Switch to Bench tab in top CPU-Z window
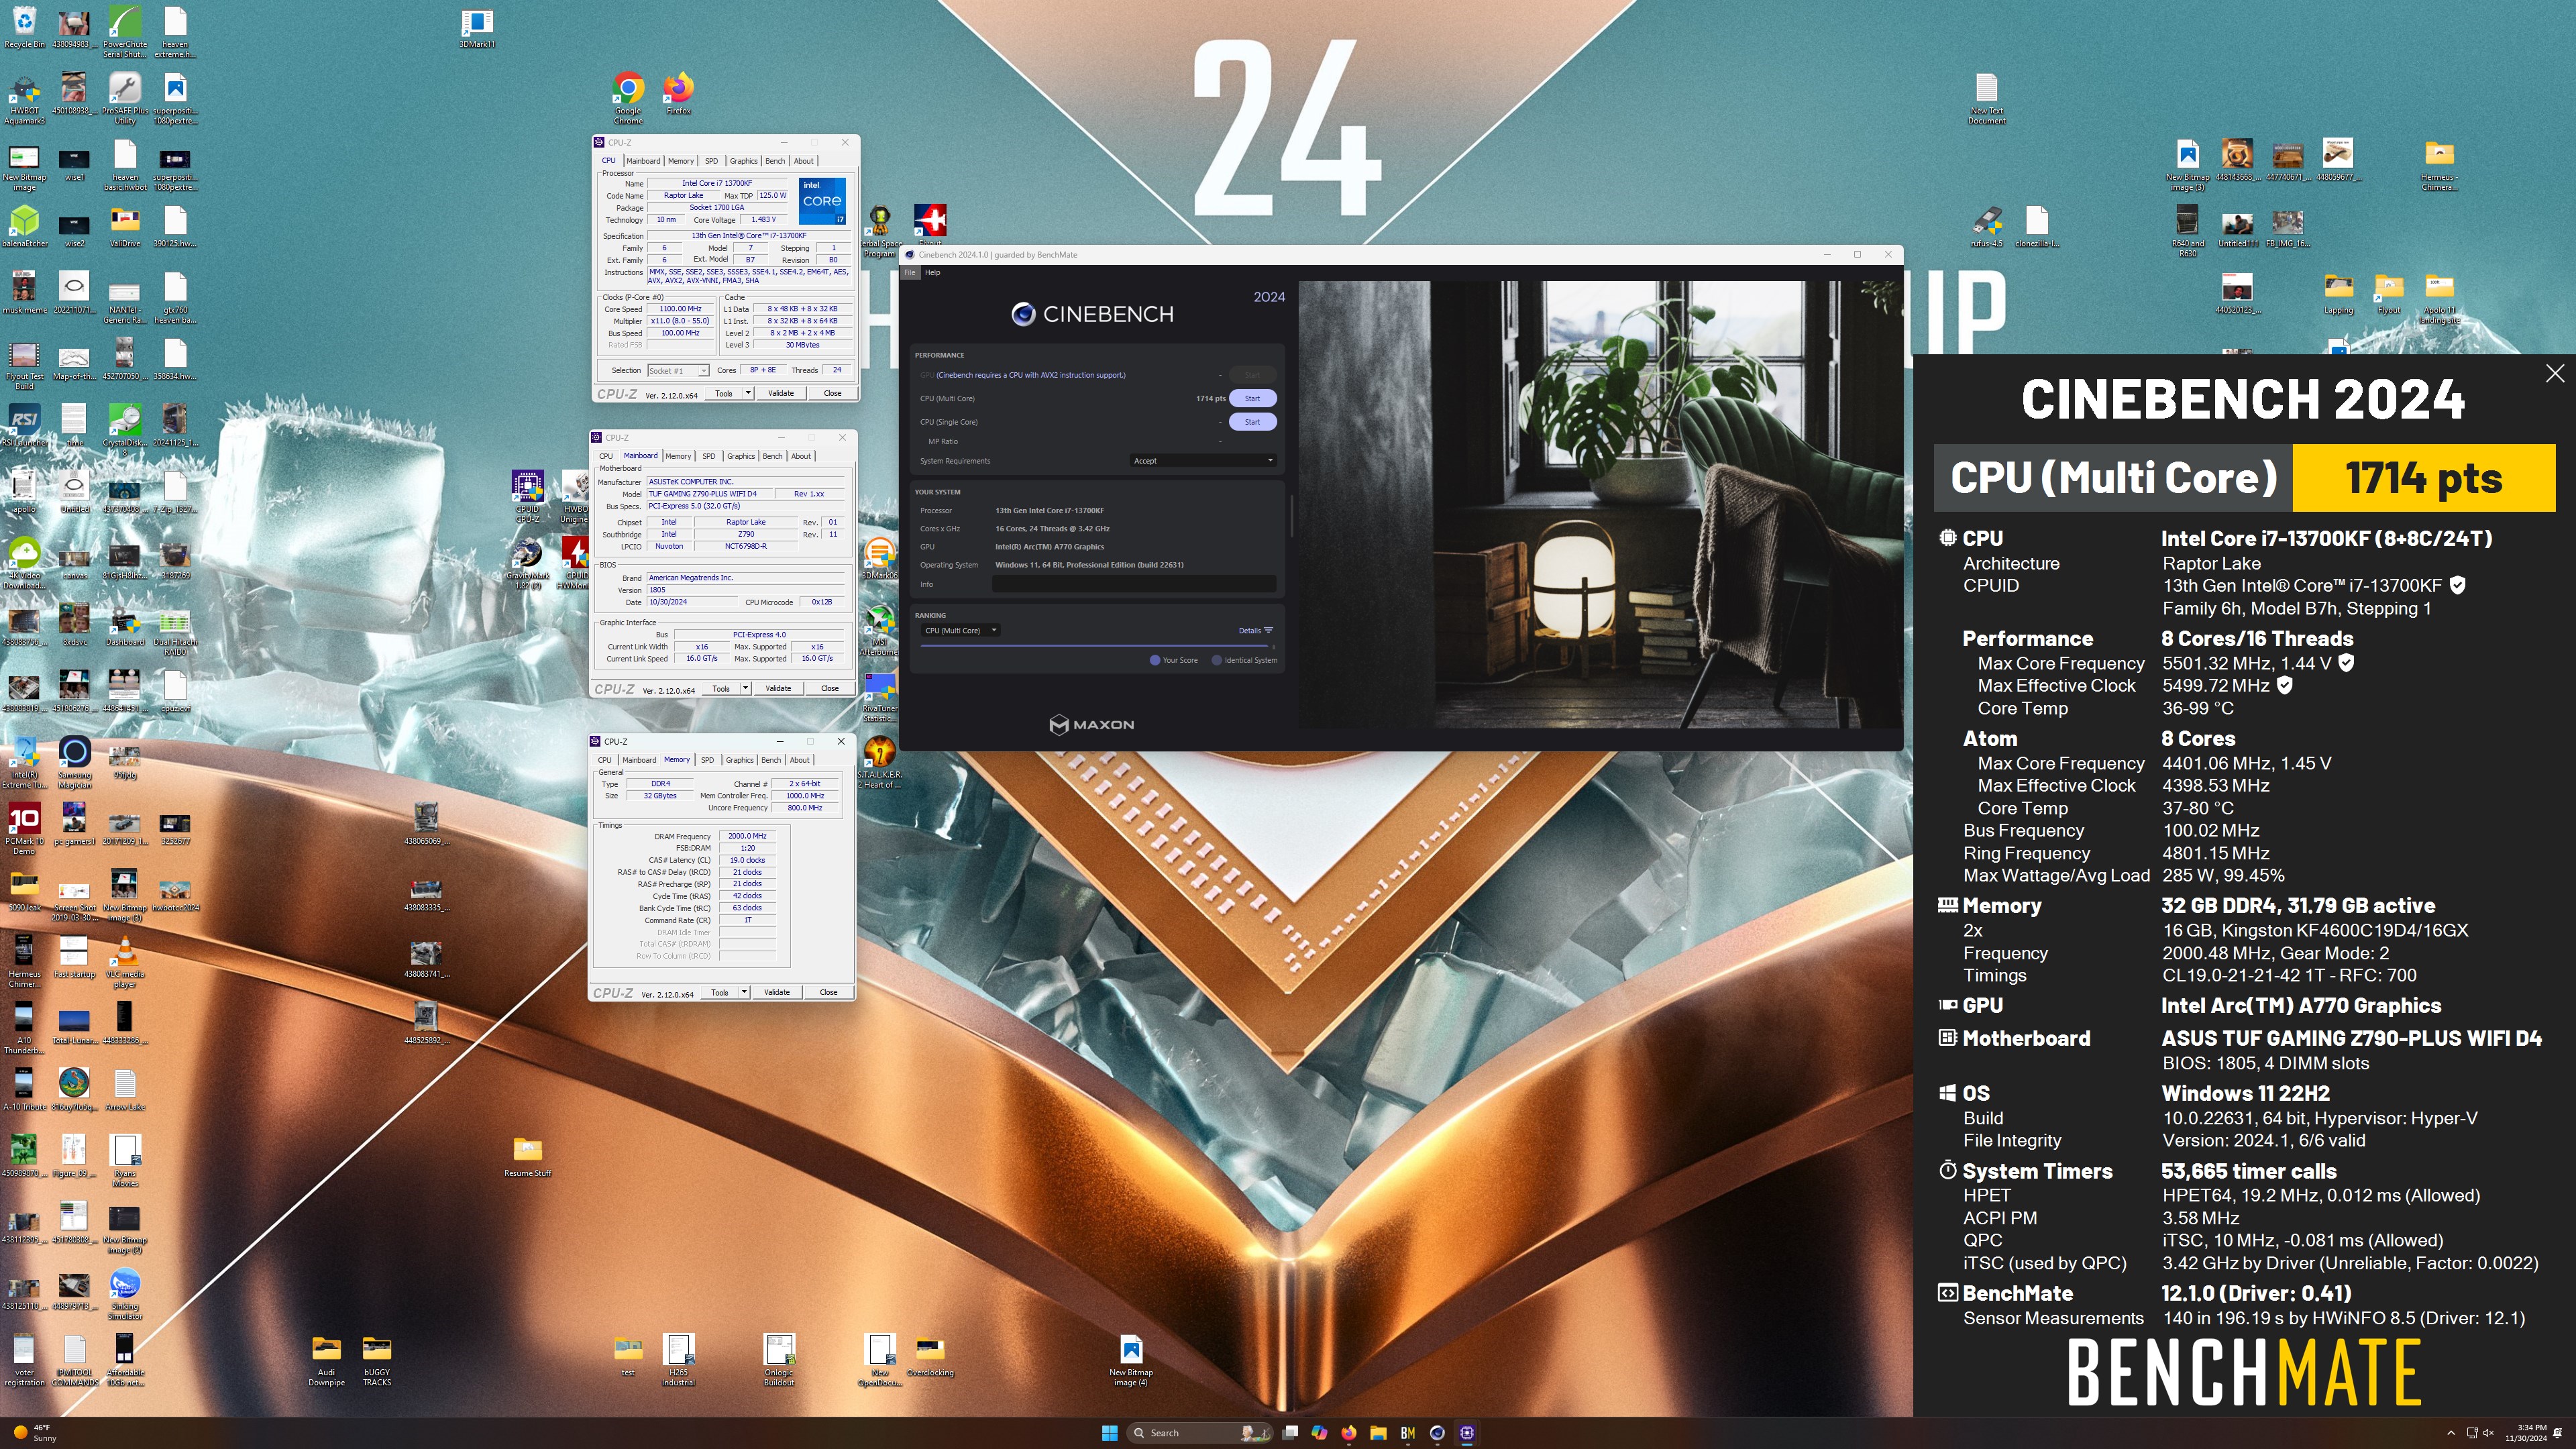 coord(775,161)
